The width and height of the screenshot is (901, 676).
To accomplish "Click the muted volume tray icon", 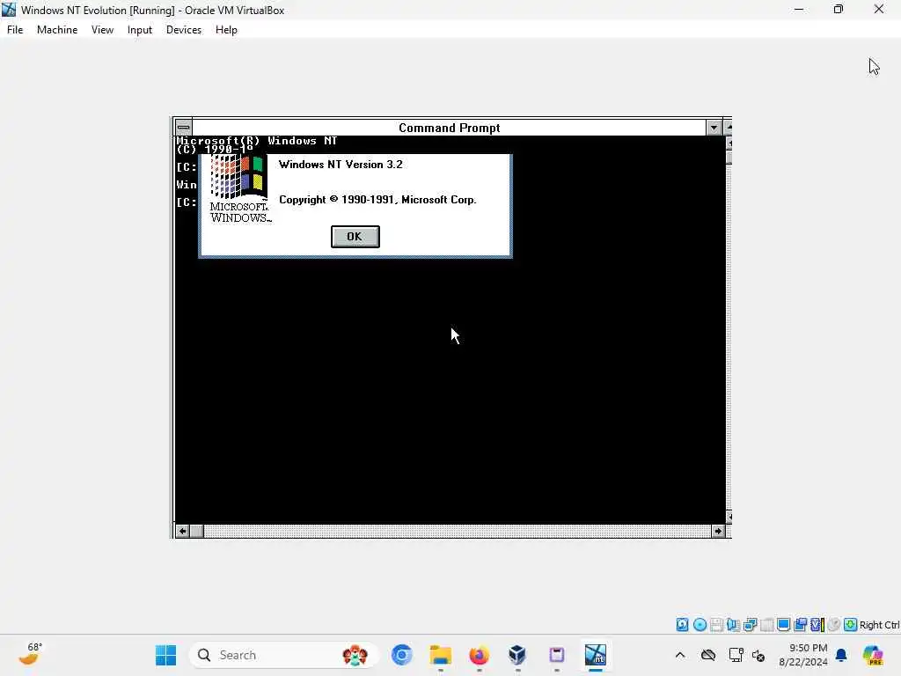I will (758, 655).
